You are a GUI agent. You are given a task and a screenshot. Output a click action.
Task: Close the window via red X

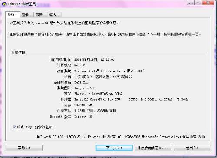pyautogui.click(x=208, y=3)
